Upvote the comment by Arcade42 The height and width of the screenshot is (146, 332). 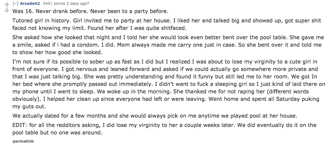tap(7, 4)
